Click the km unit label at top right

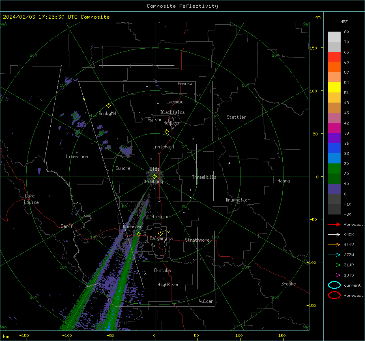coord(317,17)
